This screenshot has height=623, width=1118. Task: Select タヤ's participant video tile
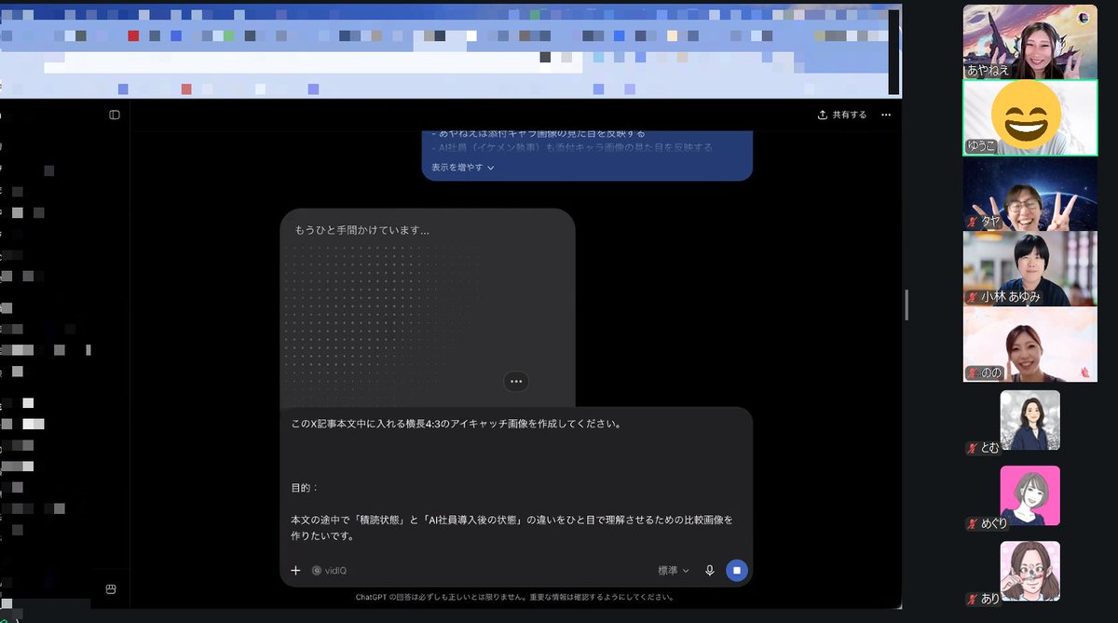tap(1029, 193)
